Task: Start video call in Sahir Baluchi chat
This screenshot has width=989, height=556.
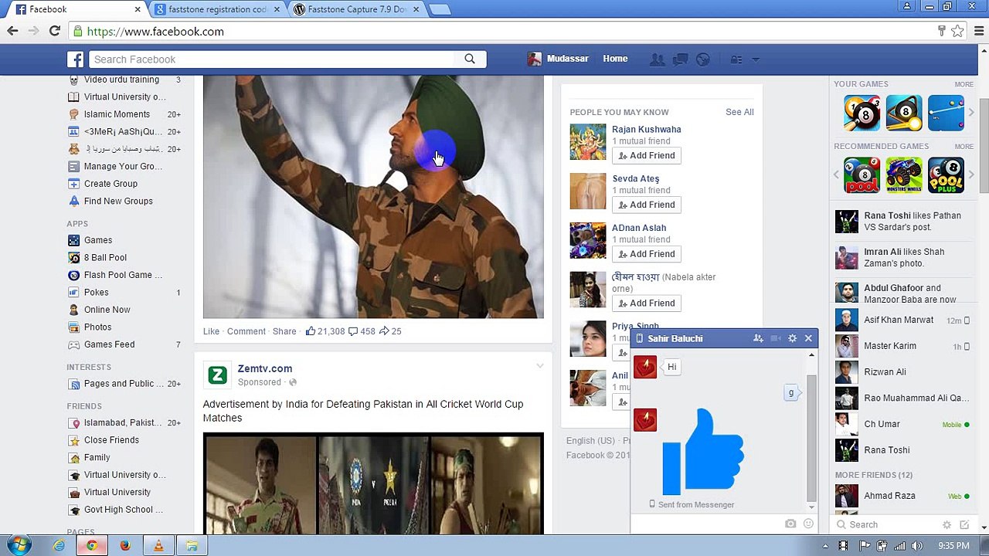Action: (776, 338)
